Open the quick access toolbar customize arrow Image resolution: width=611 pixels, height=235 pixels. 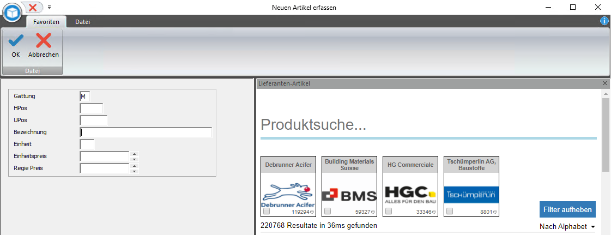coord(50,7)
